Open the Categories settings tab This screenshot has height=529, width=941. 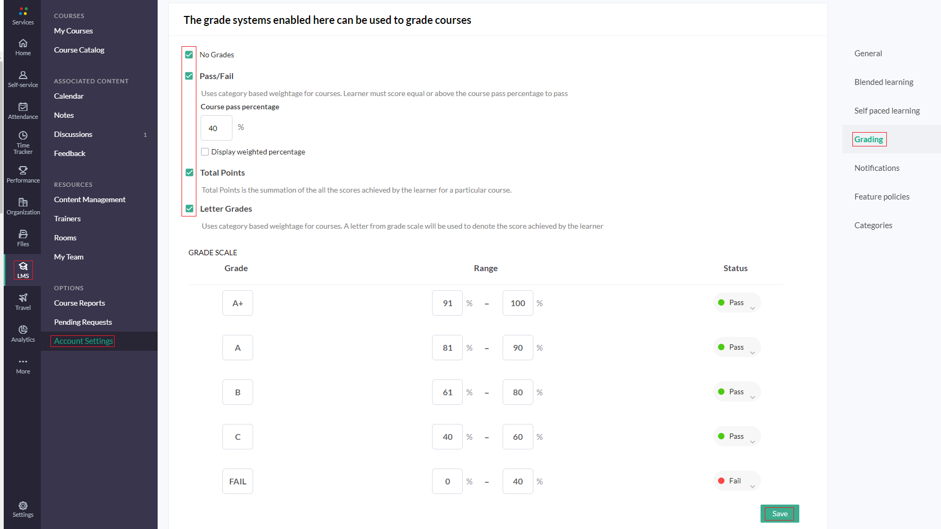tap(873, 226)
